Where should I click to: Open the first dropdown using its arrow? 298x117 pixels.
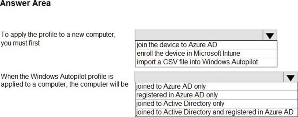[270, 35]
